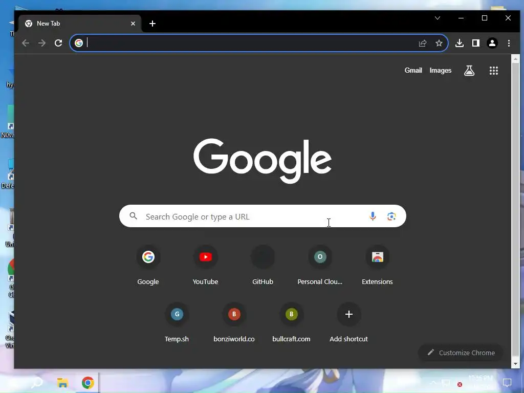Open the Google shortcut tile
524x393 pixels.
(148, 266)
